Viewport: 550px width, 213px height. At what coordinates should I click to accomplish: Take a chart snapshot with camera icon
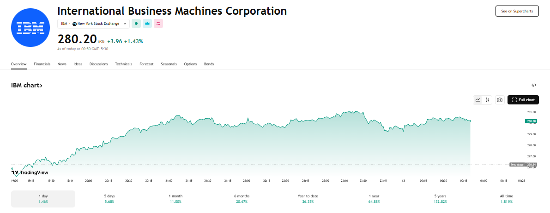point(500,100)
